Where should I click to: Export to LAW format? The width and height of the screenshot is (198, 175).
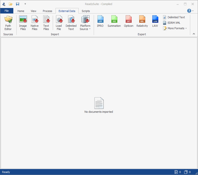click(x=155, y=21)
